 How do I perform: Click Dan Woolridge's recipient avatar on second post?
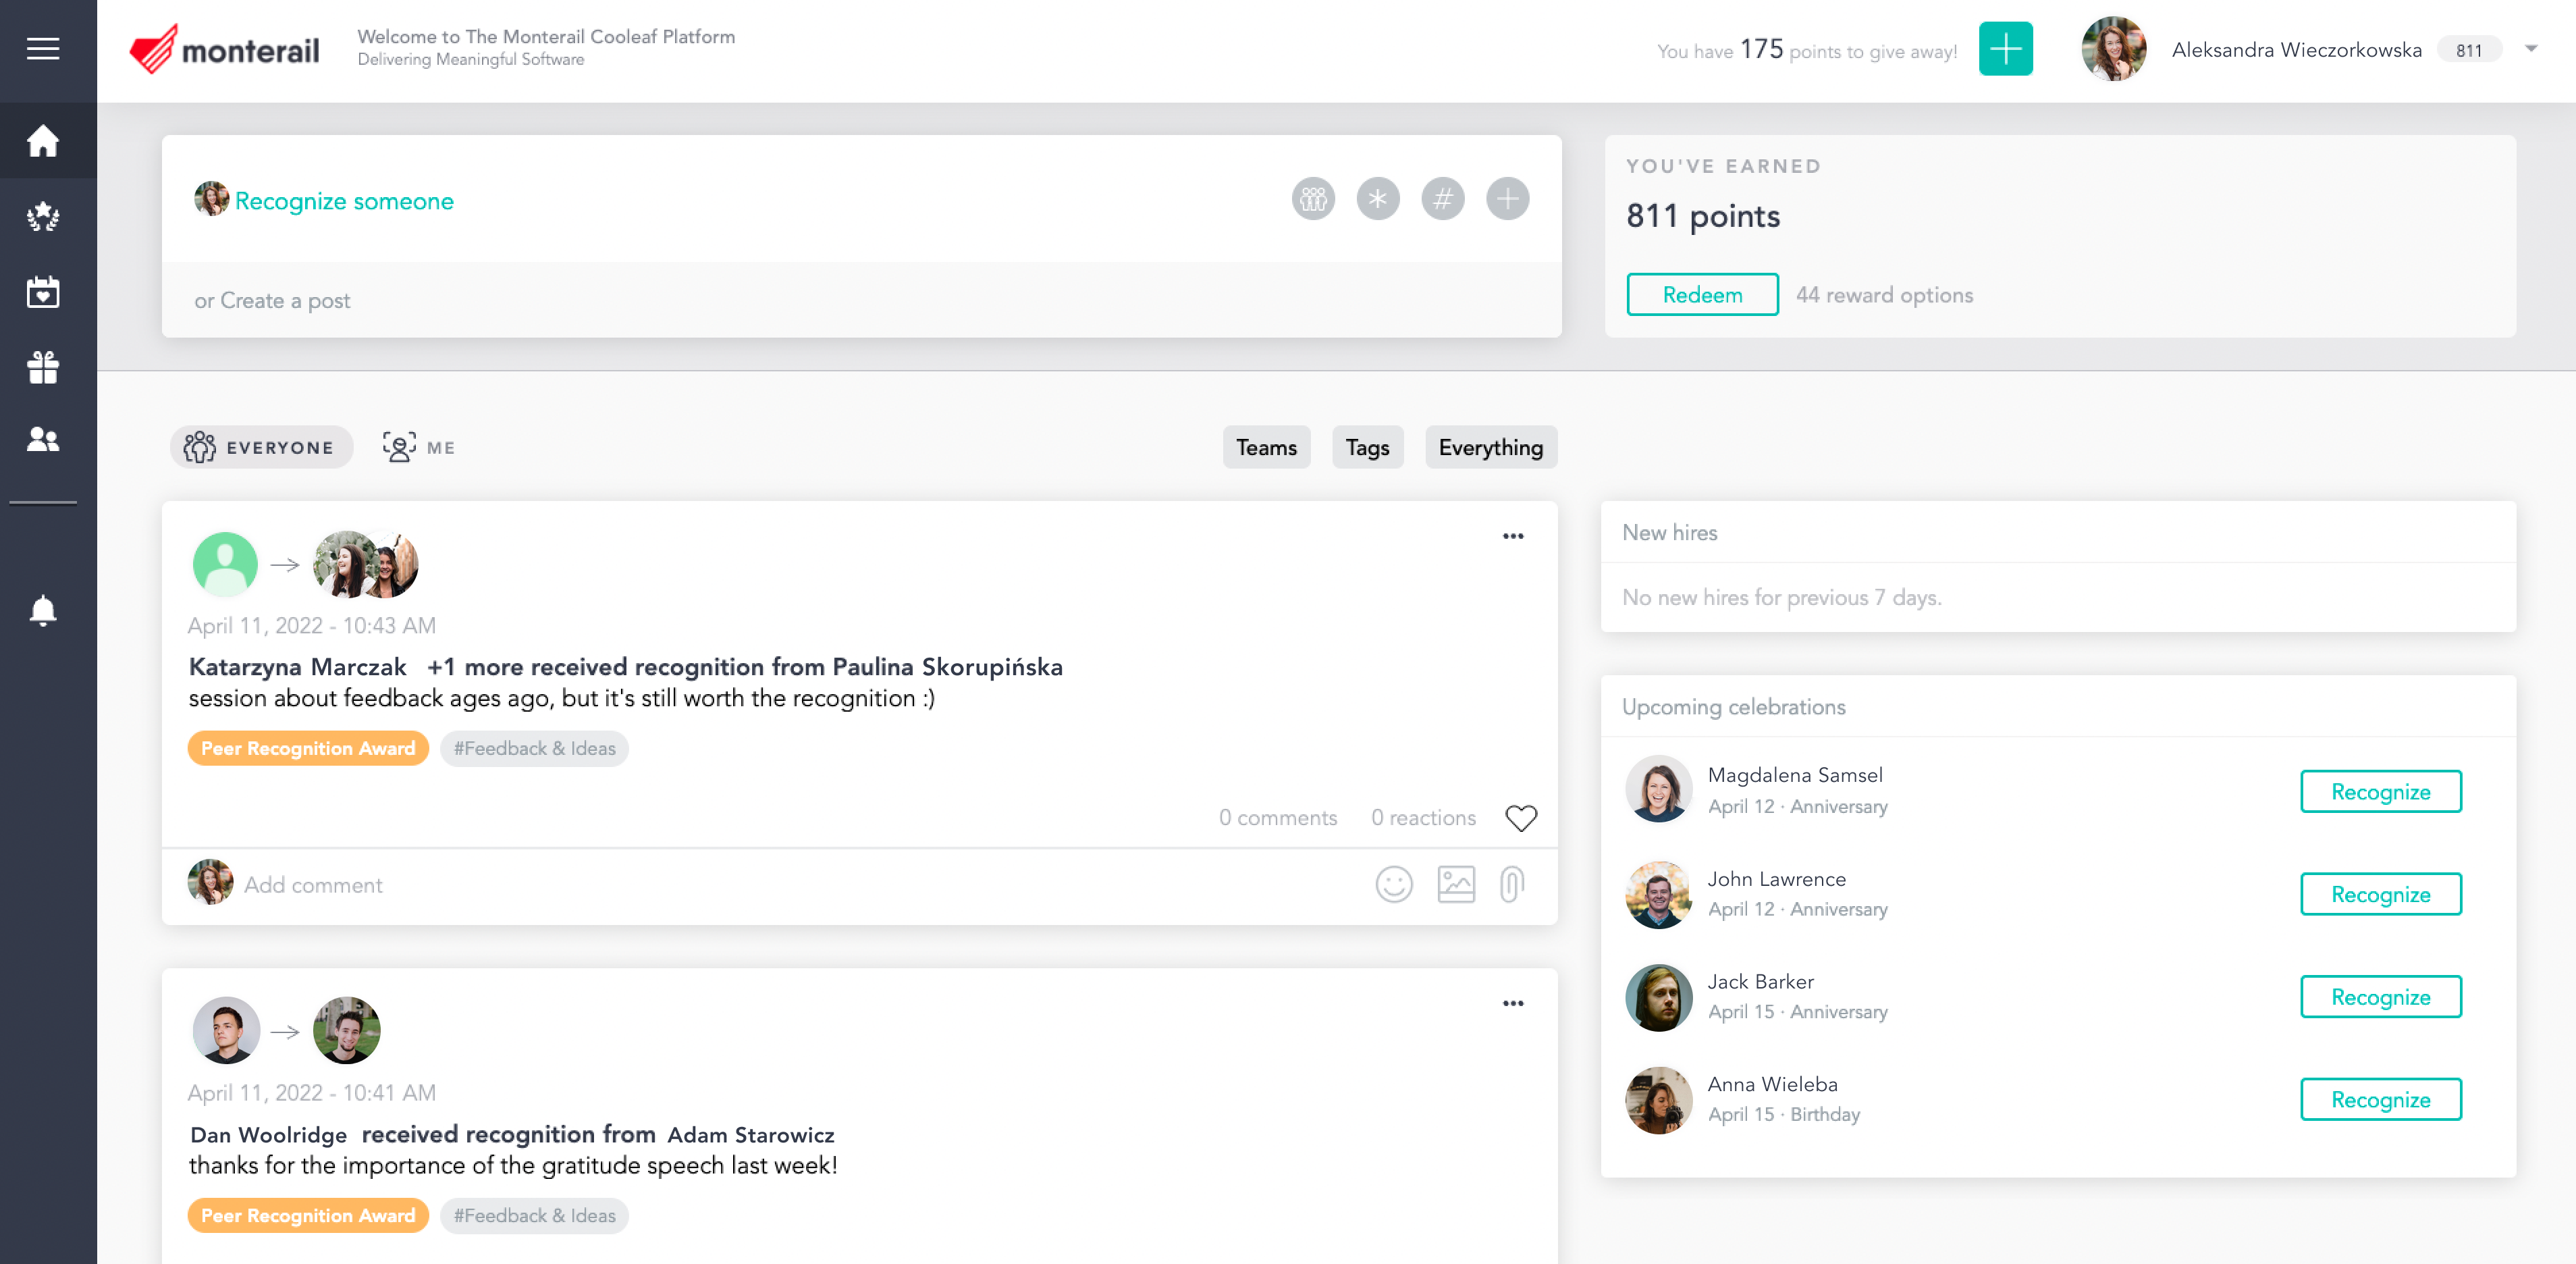coord(346,1030)
